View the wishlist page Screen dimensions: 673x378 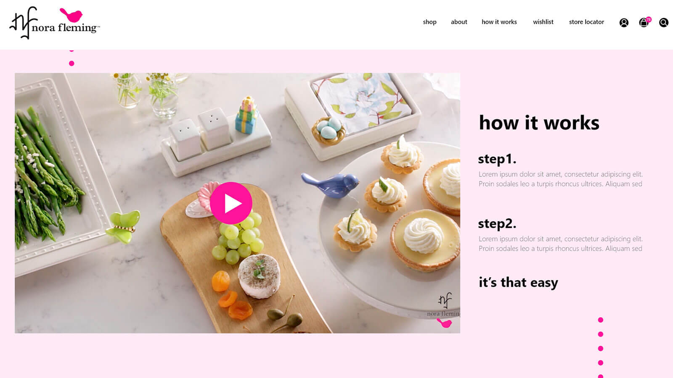point(543,22)
